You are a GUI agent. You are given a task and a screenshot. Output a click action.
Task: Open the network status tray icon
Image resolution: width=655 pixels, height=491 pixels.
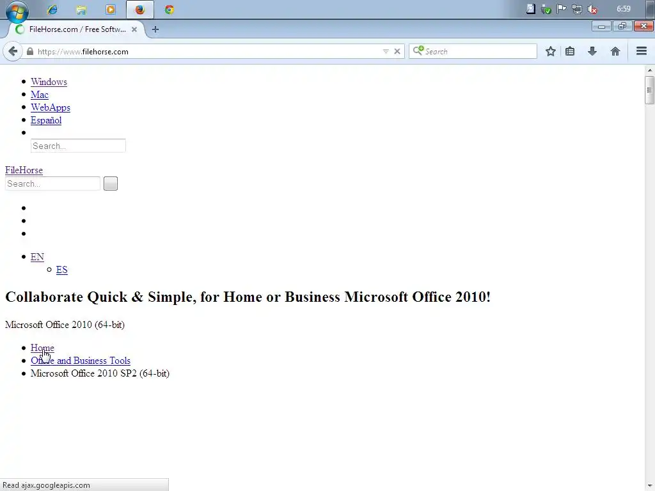[577, 9]
